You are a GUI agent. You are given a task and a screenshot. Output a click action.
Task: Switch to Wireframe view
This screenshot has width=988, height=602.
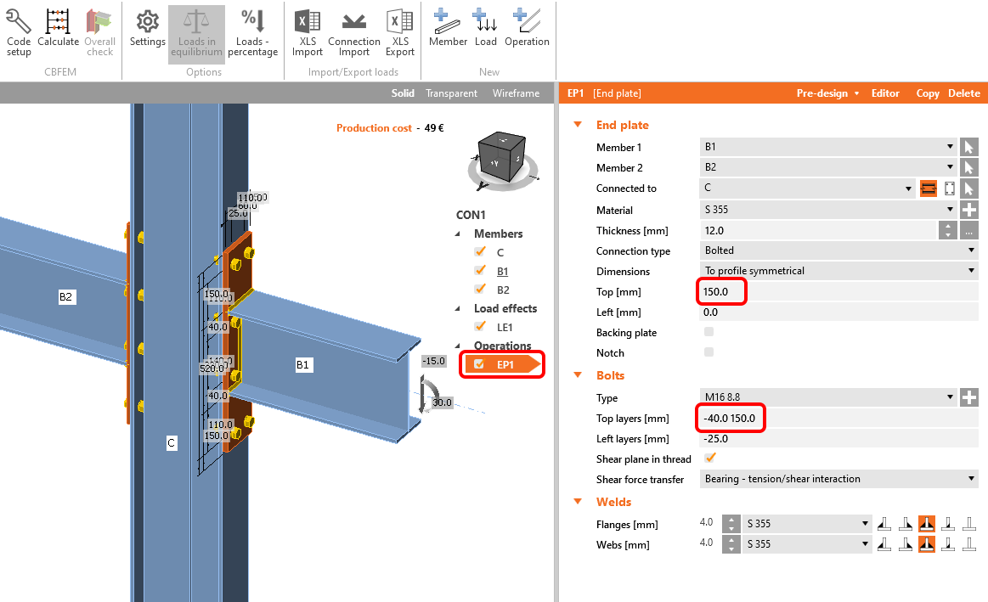click(x=516, y=93)
